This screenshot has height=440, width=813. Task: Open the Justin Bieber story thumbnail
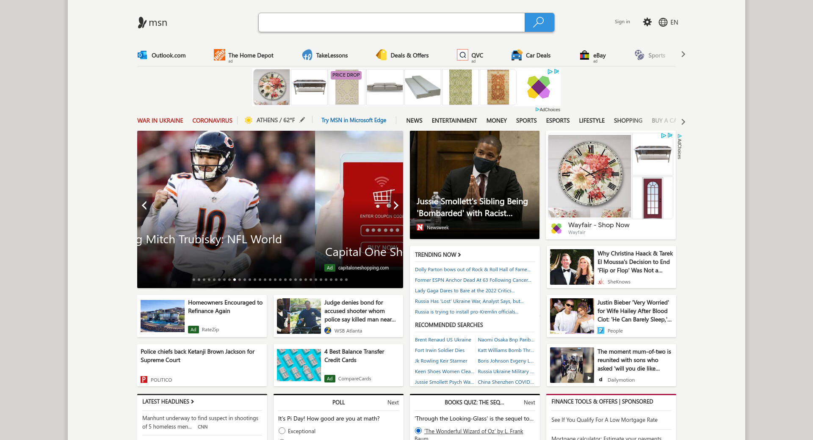[x=572, y=316]
